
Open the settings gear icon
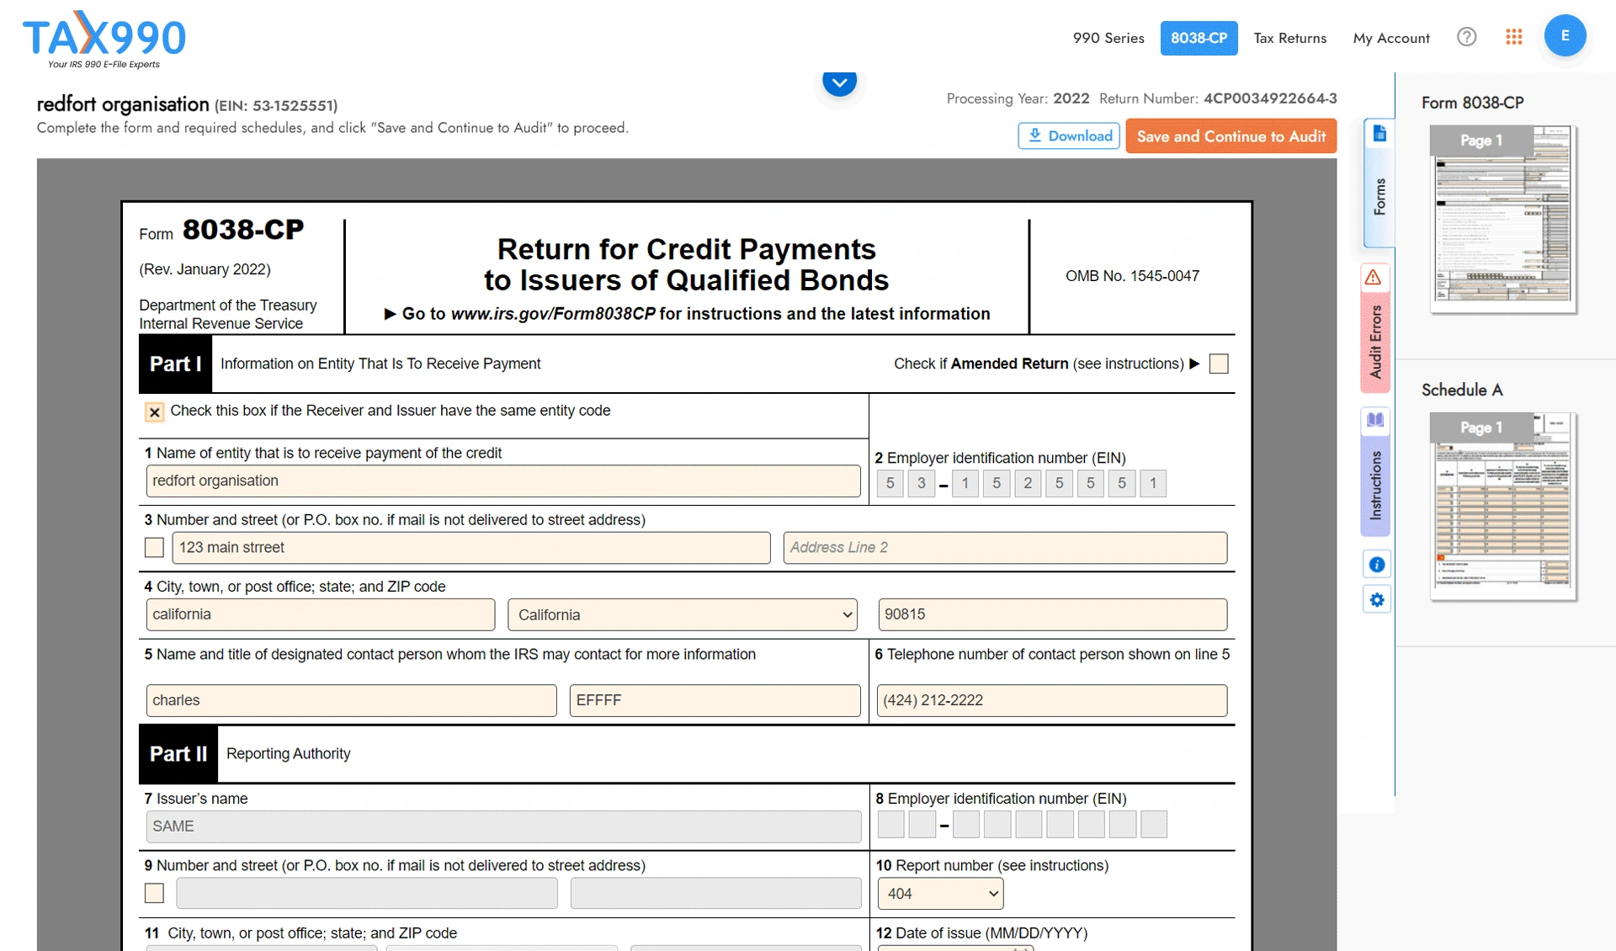pyautogui.click(x=1376, y=600)
